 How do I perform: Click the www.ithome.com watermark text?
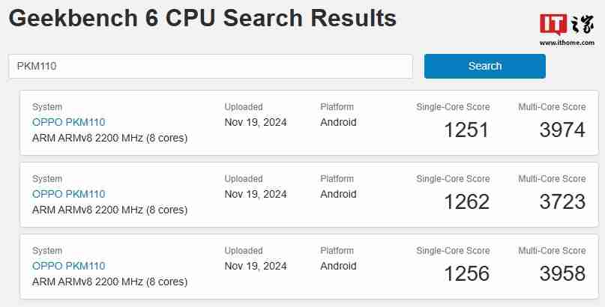(x=566, y=43)
